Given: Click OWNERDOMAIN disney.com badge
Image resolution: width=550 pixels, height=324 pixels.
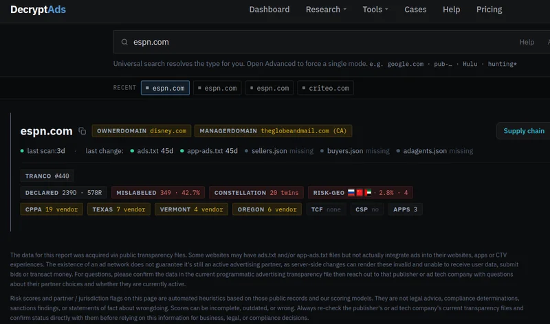Looking at the screenshot, I should [x=142, y=130].
